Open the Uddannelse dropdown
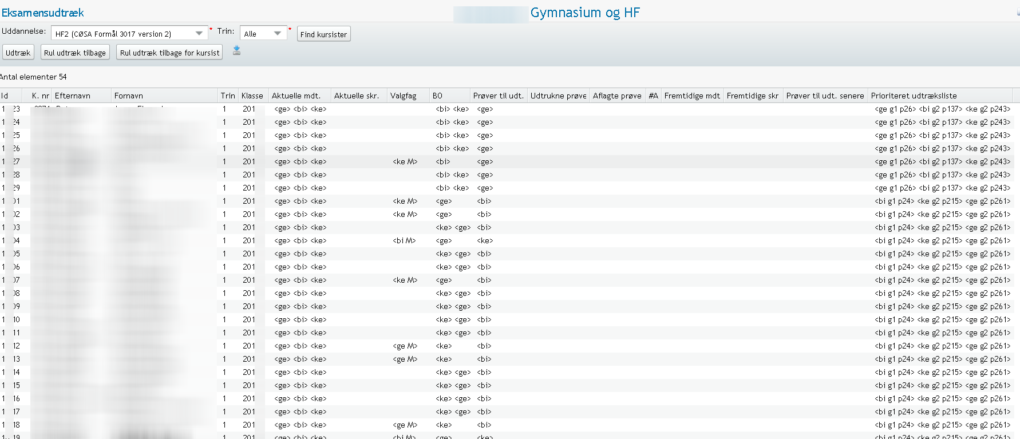 (129, 34)
